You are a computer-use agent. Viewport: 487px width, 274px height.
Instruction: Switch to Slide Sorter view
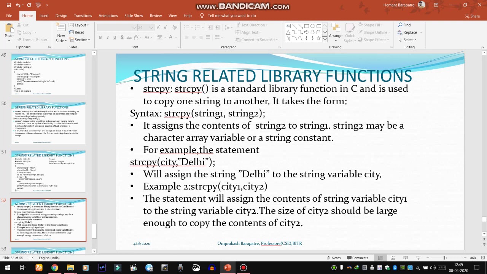coord(393,258)
